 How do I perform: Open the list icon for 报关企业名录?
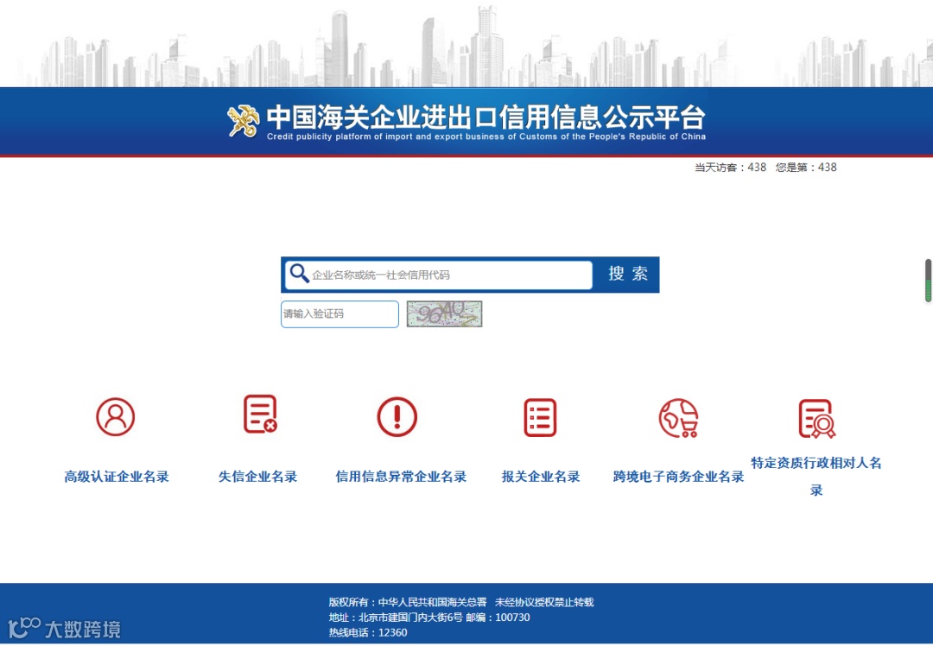click(540, 418)
